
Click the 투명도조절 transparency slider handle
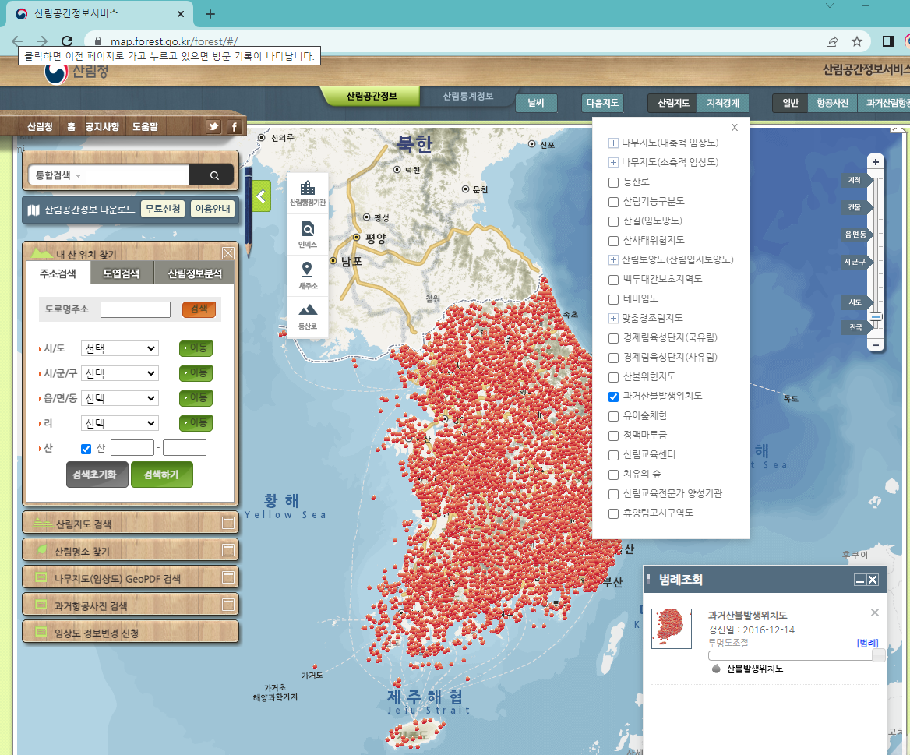(879, 655)
